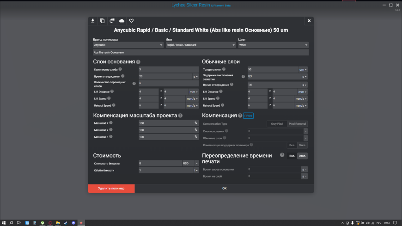
Task: Turn on Компенсация поддержек полимера (Вкл.)
Action: [x=292, y=145]
